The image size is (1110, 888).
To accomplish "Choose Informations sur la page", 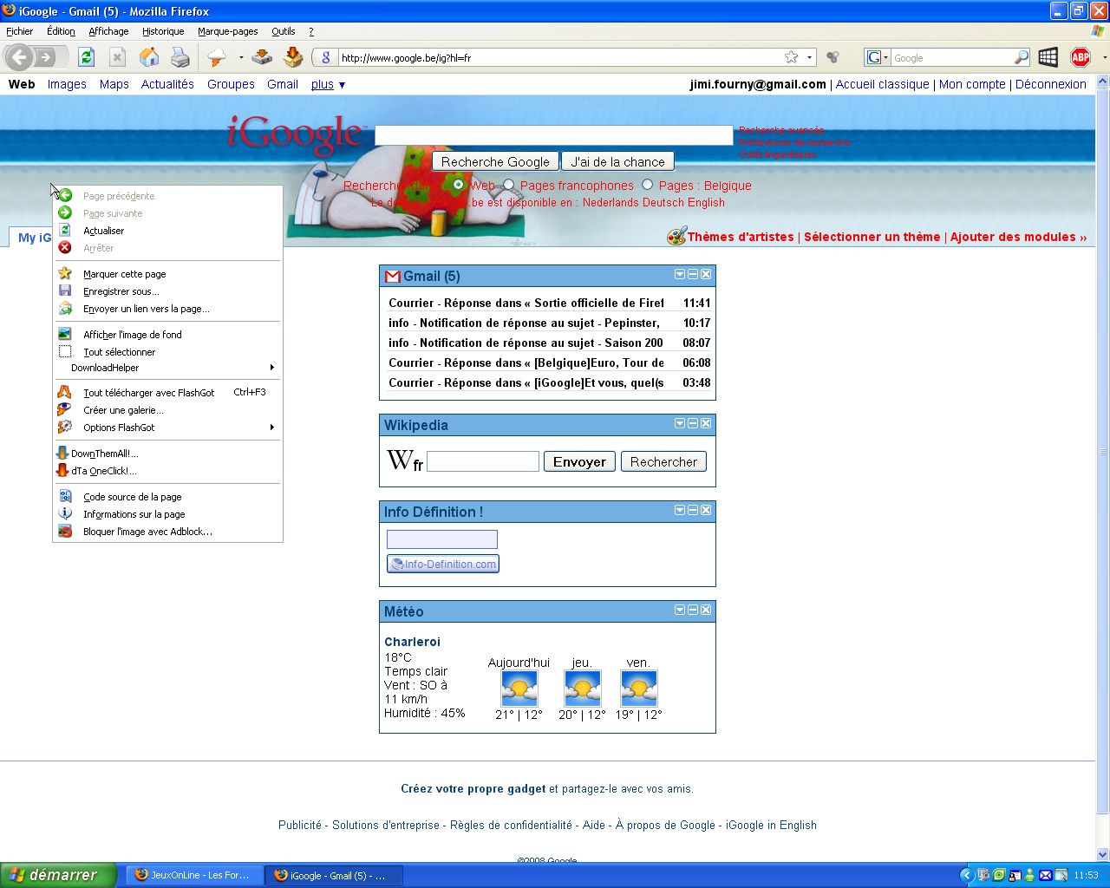I will (x=168, y=514).
